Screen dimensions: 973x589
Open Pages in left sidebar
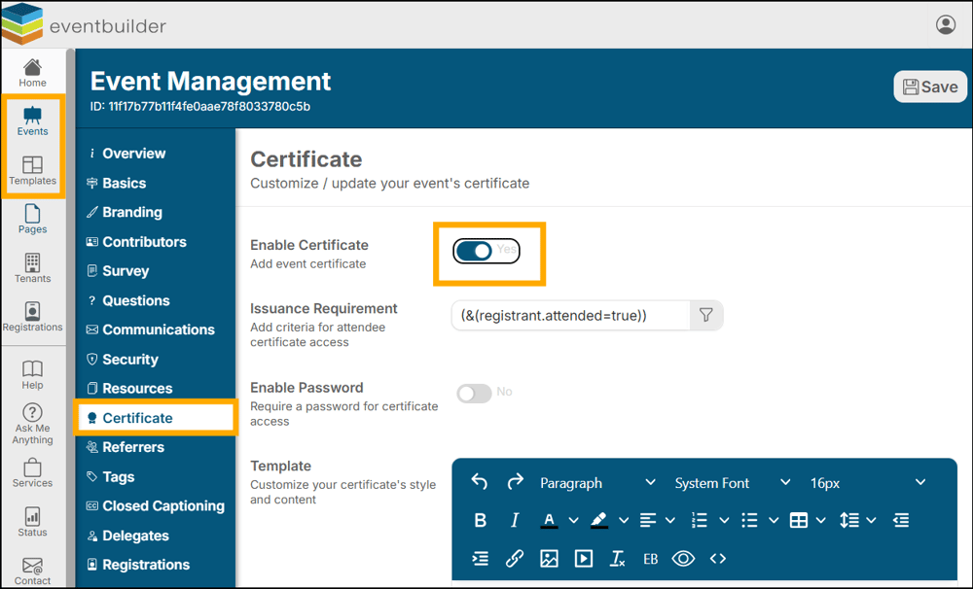click(x=32, y=219)
